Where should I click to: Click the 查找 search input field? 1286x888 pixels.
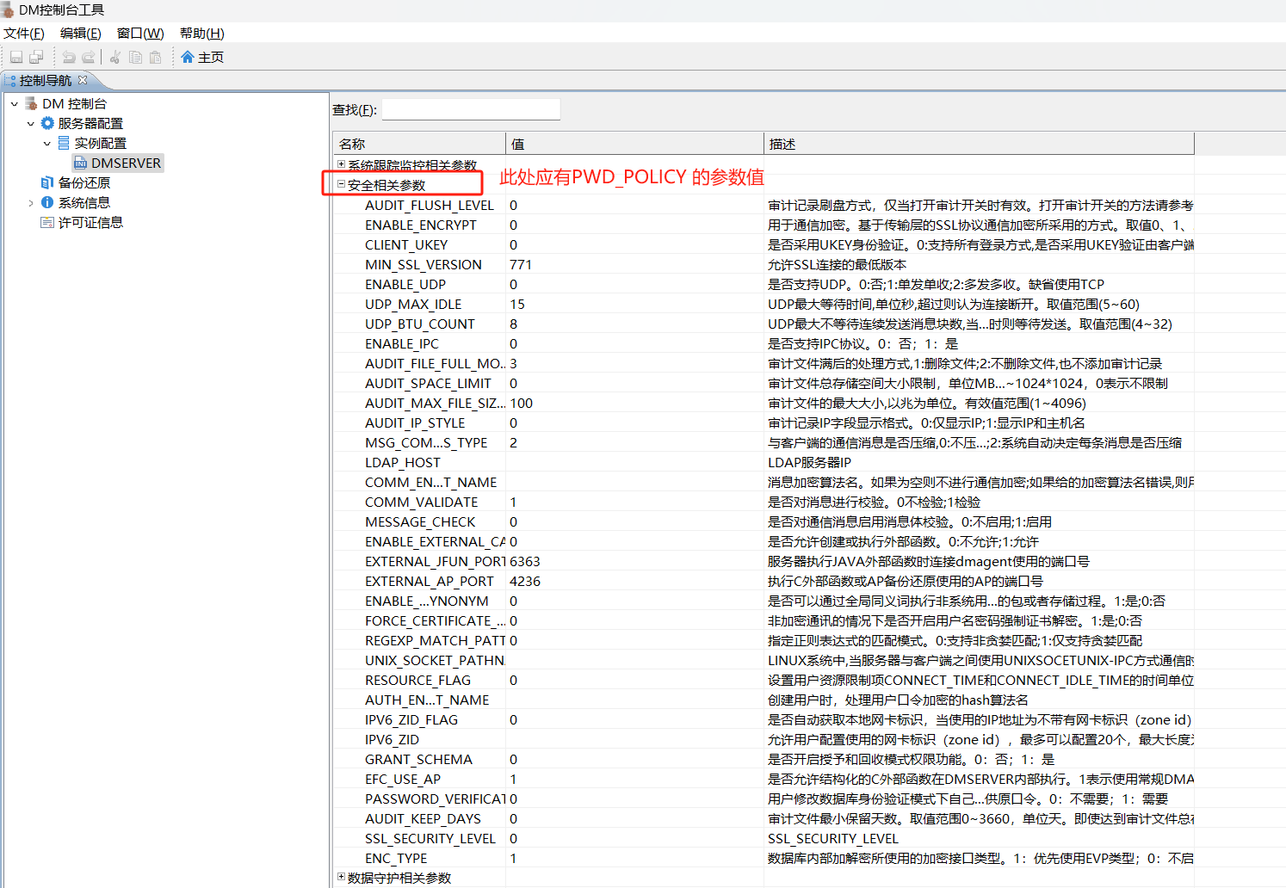(x=470, y=109)
